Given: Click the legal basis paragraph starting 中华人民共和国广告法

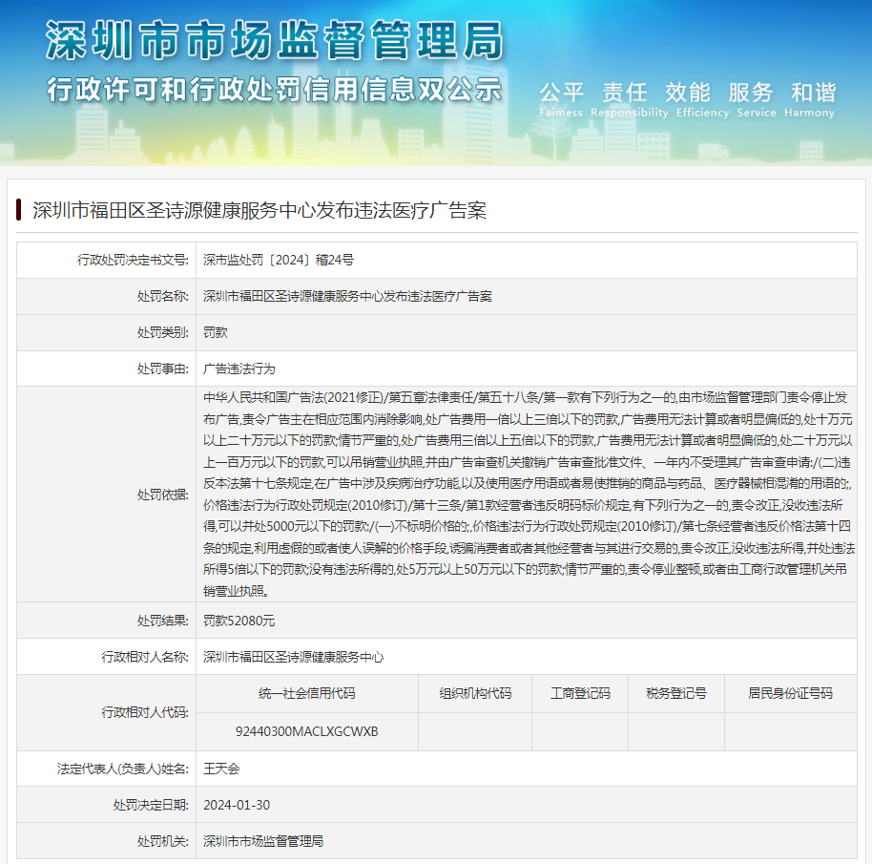Looking at the screenshot, I should pyautogui.click(x=528, y=494).
